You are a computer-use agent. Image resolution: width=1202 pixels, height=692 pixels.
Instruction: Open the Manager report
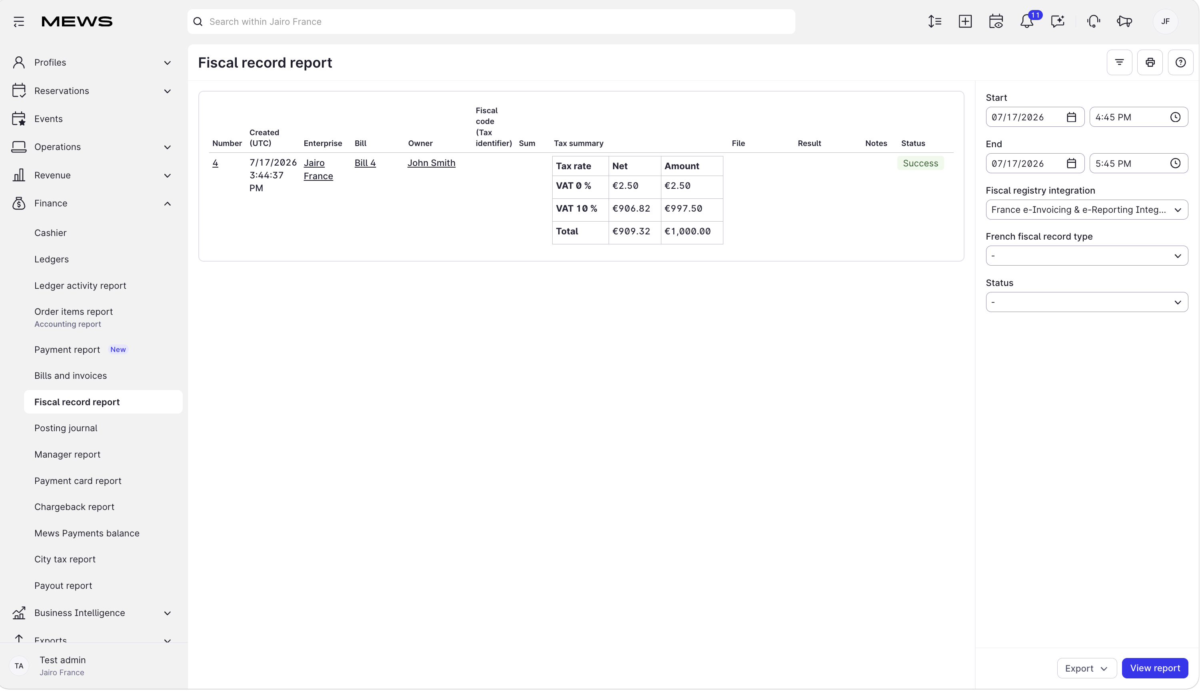click(68, 455)
